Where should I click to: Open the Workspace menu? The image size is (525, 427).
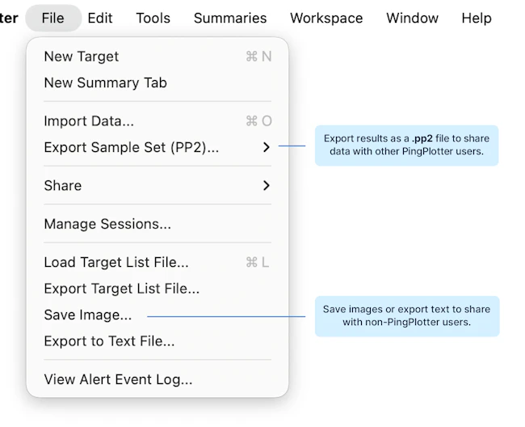pos(326,18)
